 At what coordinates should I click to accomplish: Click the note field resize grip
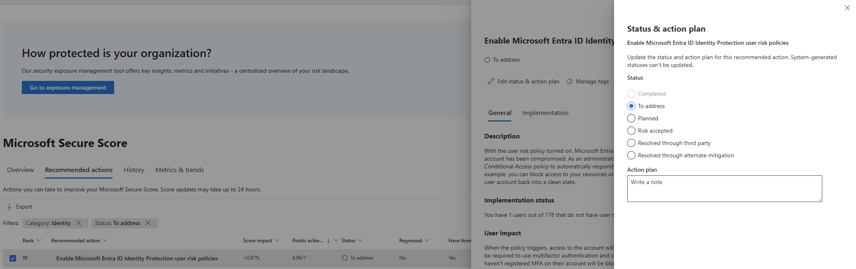(x=820, y=200)
